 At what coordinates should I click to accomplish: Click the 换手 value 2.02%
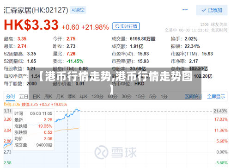(191, 39)
